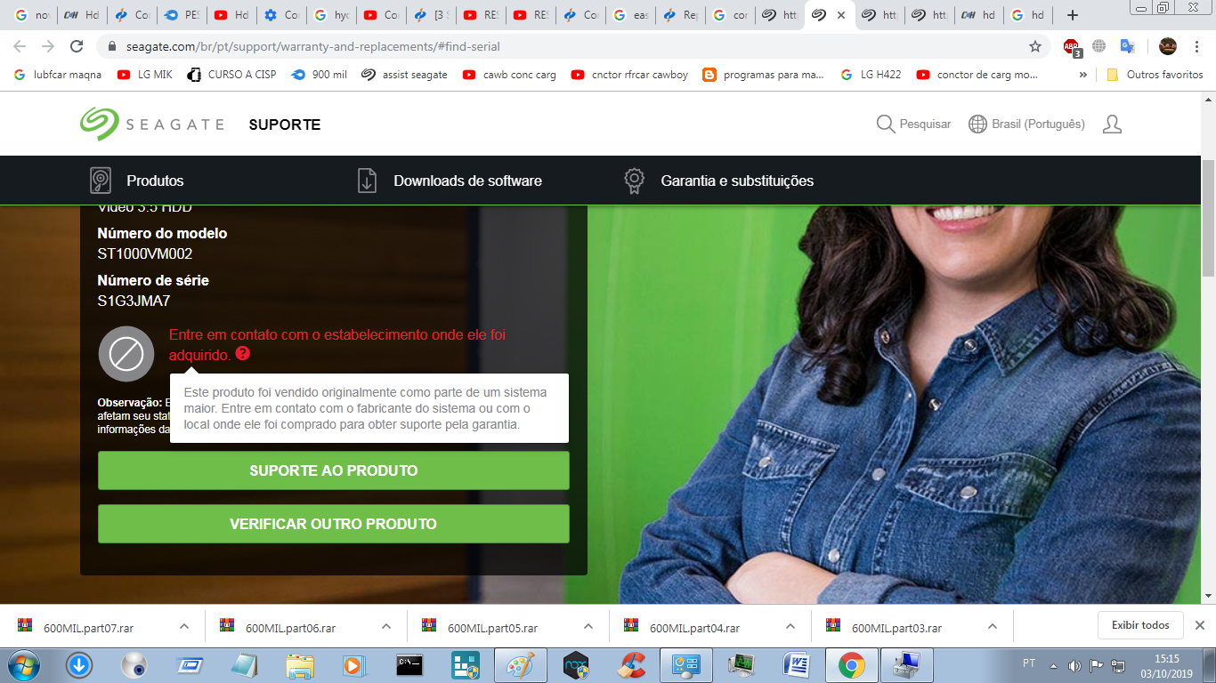Click the Exibir todos downloads button
Screen dimensions: 1216x683
coord(1140,625)
